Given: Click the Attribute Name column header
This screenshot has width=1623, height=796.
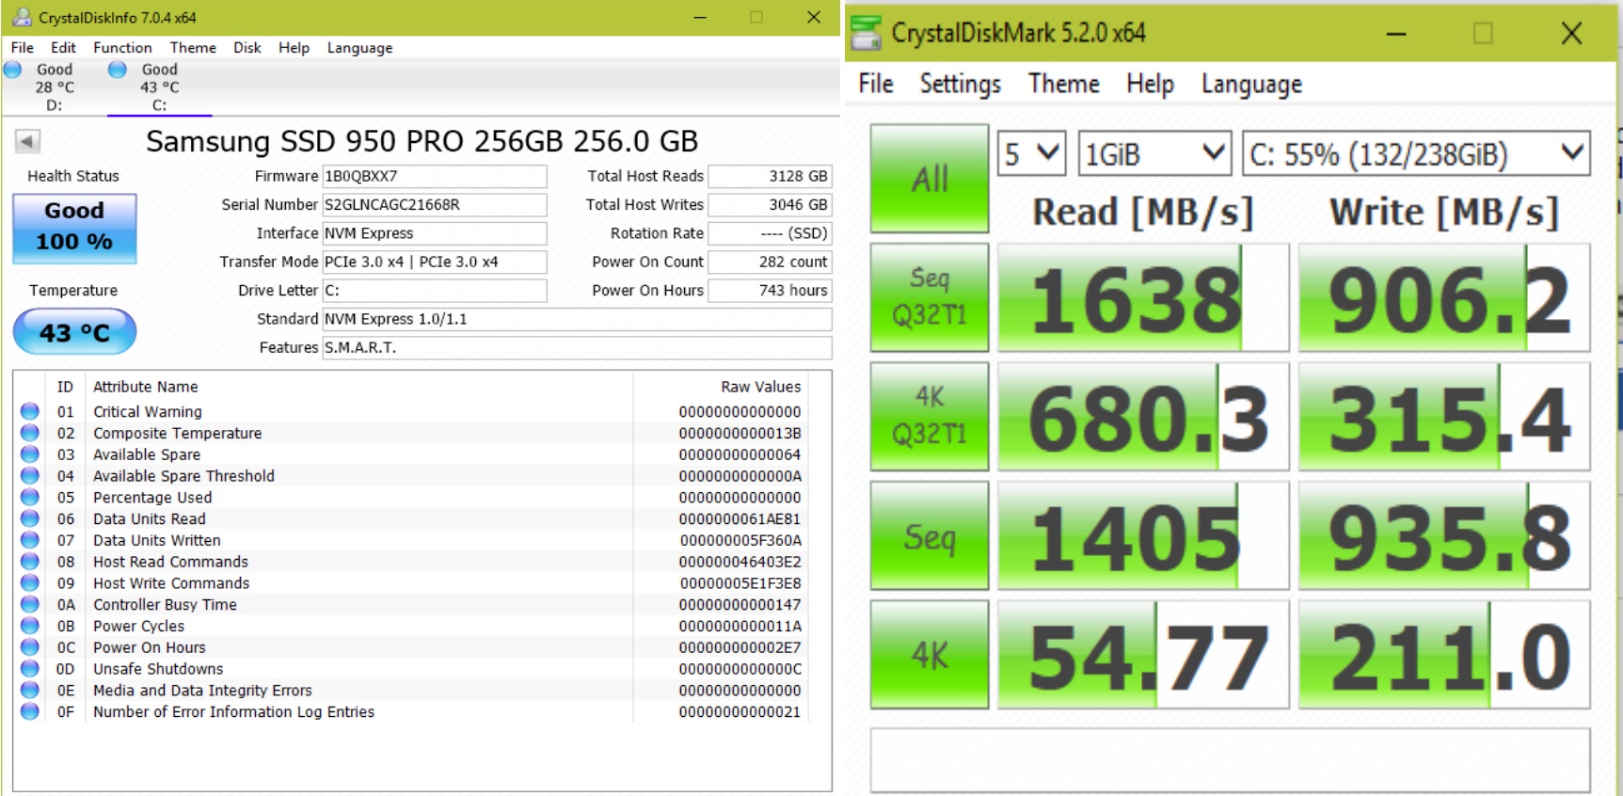Looking at the screenshot, I should 145,387.
